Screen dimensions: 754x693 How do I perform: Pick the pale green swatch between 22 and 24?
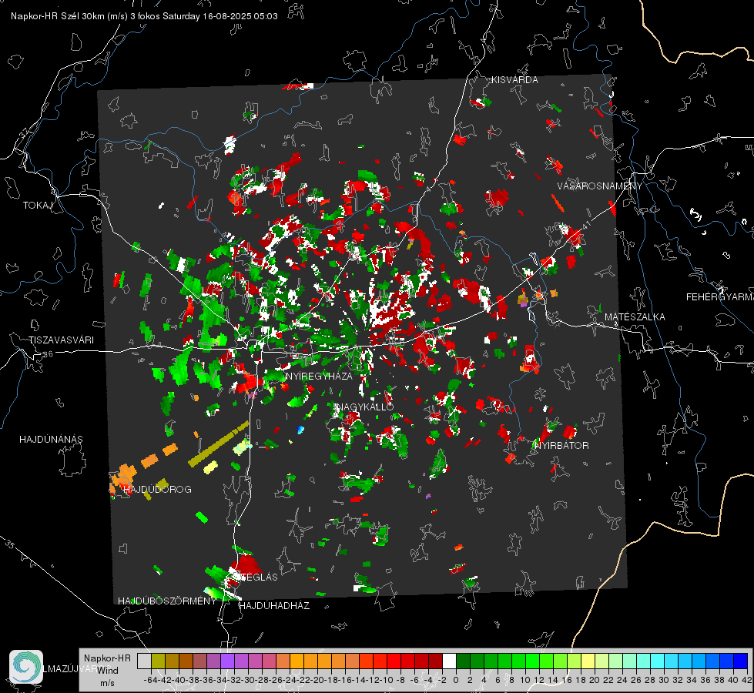615,661
